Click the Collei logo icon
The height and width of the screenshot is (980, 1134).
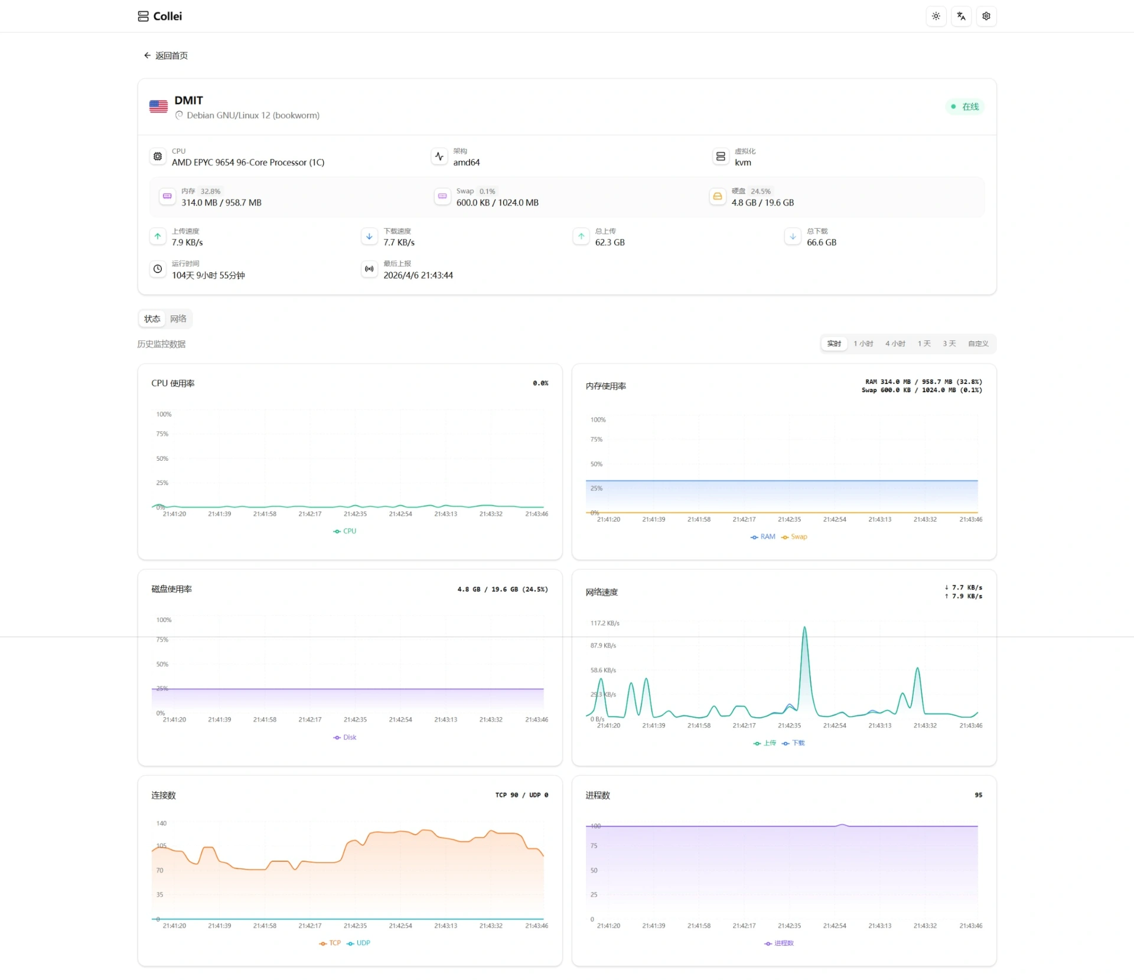pyautogui.click(x=143, y=16)
